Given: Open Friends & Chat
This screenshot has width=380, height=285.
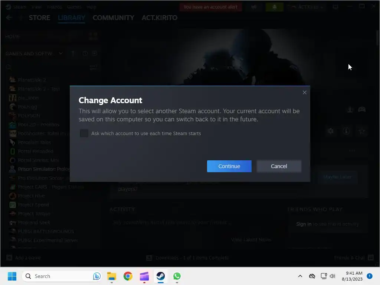Looking at the screenshot, I should pyautogui.click(x=354, y=258).
